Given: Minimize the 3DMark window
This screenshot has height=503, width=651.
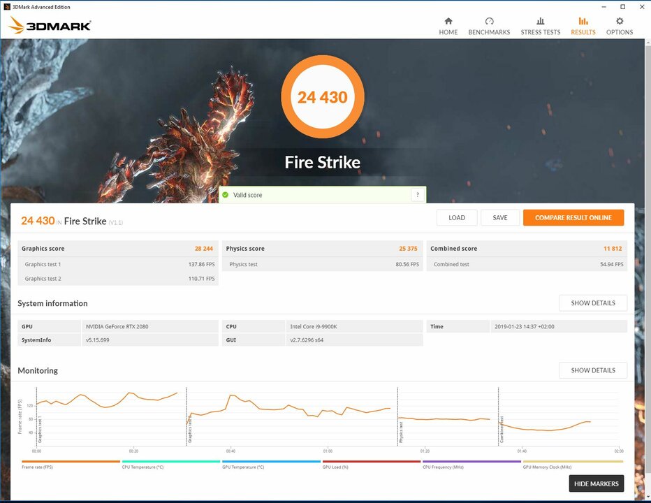Looking at the screenshot, I should coord(604,7).
